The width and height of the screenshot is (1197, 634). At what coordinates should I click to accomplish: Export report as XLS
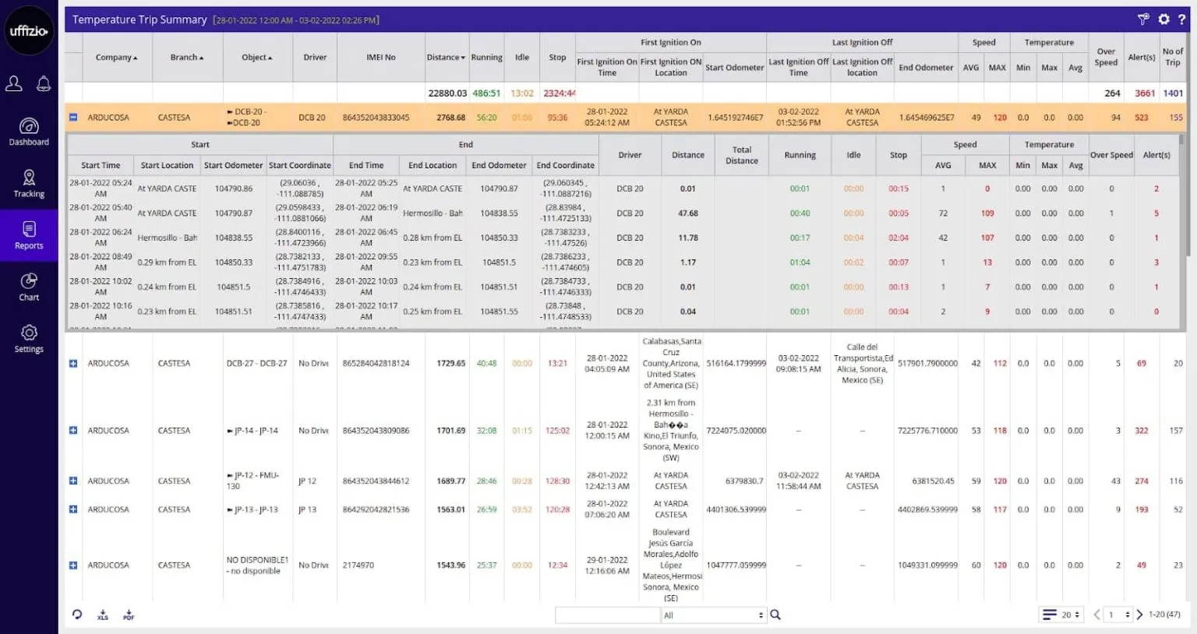coord(103,615)
